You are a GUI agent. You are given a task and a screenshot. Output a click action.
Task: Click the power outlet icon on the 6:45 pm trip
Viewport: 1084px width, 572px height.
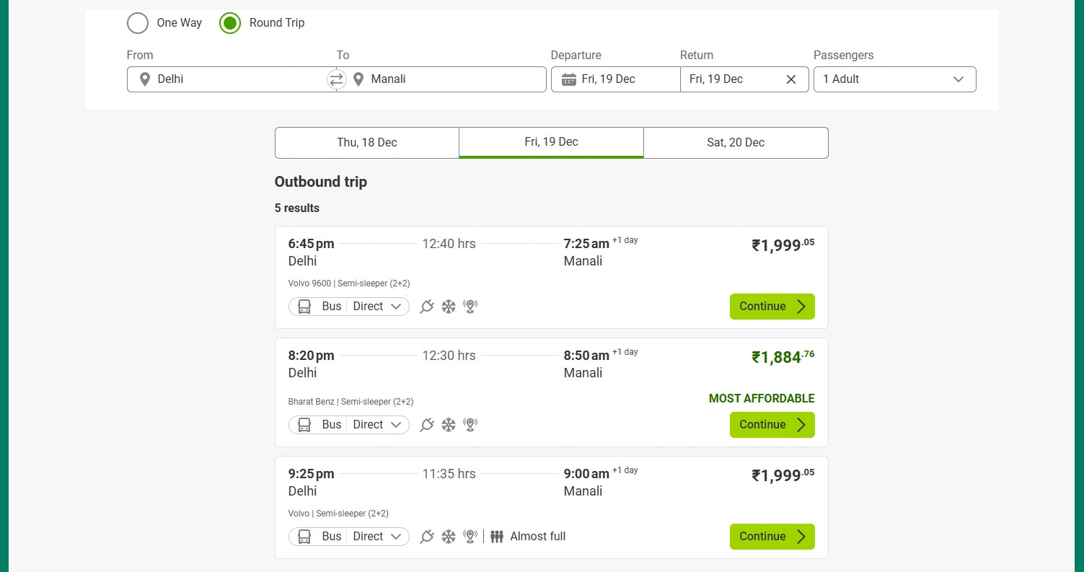click(427, 307)
